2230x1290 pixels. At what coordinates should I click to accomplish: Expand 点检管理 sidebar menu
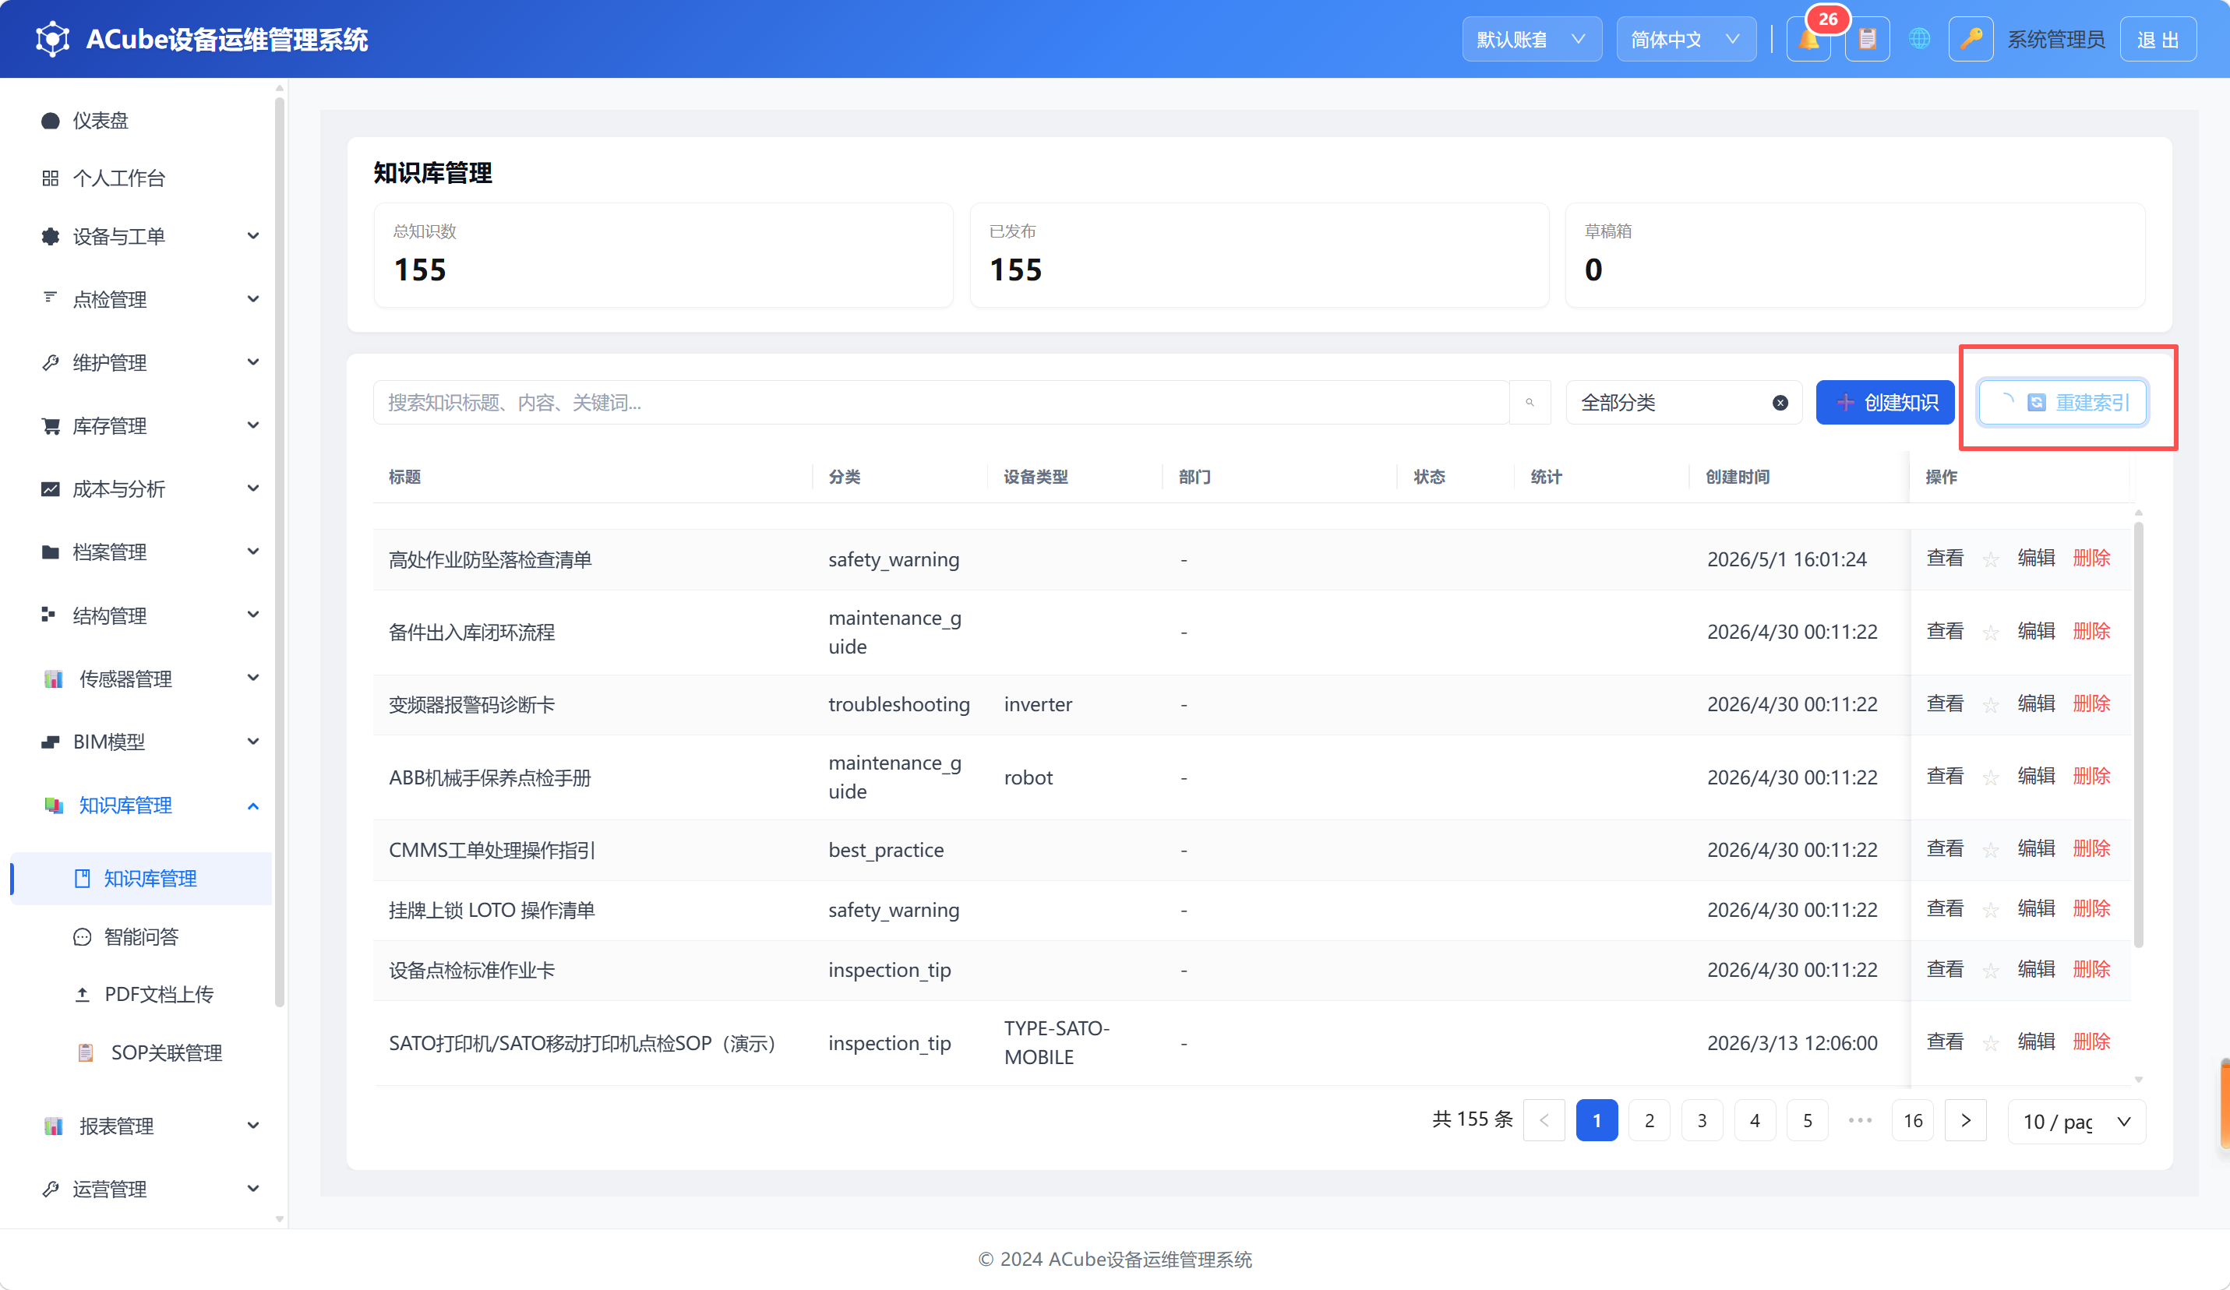tap(142, 299)
